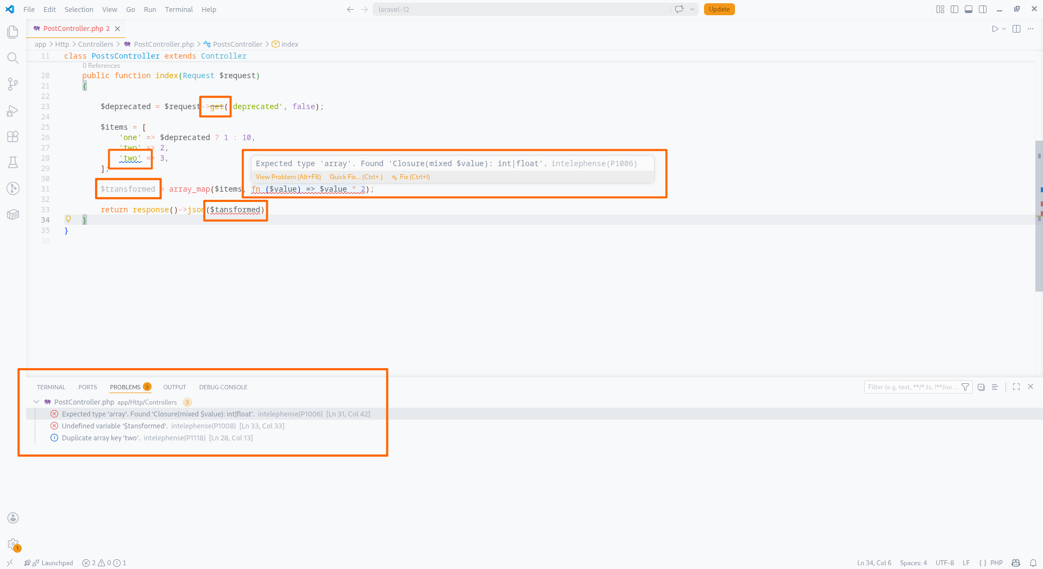This screenshot has width=1043, height=569.
Task: Open the Terminal menu
Action: [x=179, y=9]
